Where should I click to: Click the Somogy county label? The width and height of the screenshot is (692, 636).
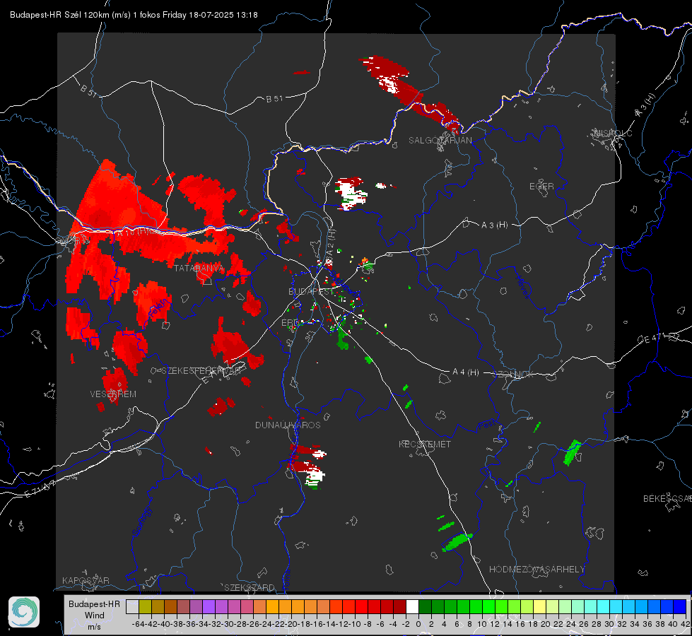[142, 522]
